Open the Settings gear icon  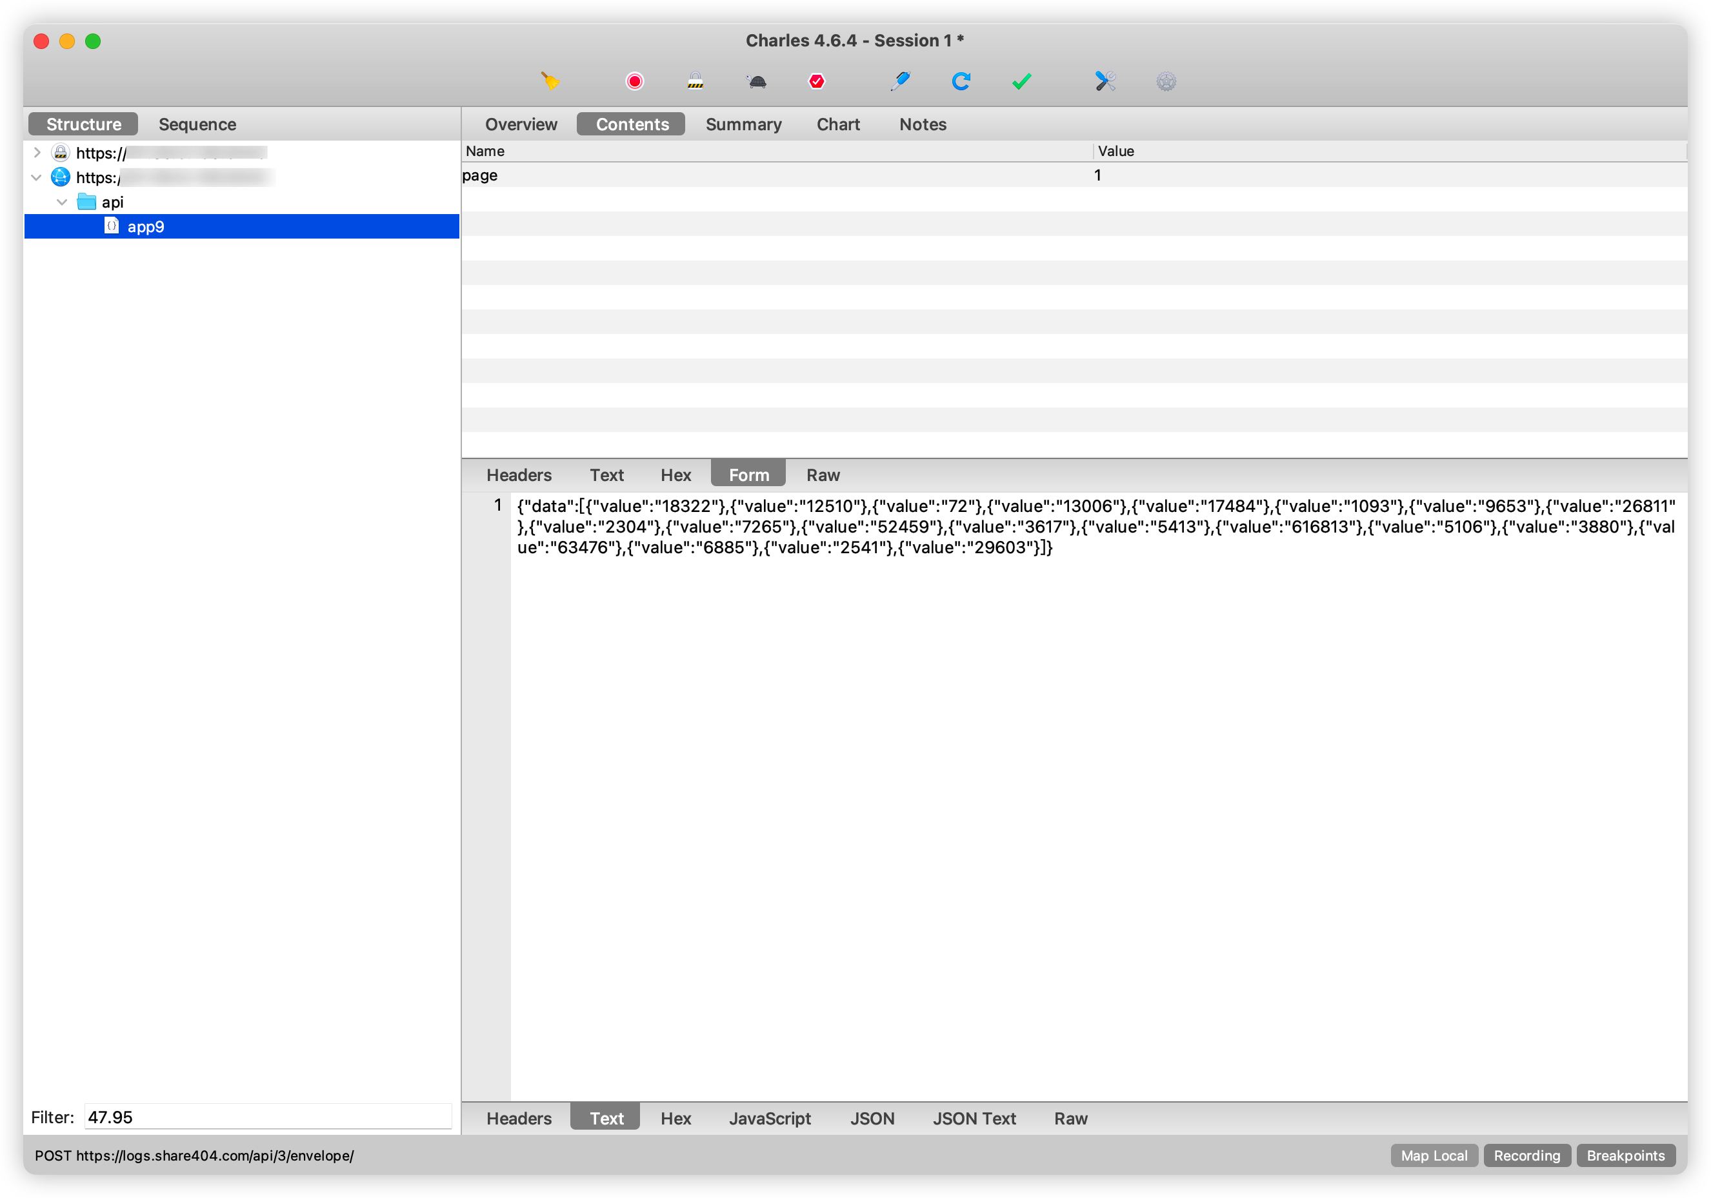point(1166,81)
